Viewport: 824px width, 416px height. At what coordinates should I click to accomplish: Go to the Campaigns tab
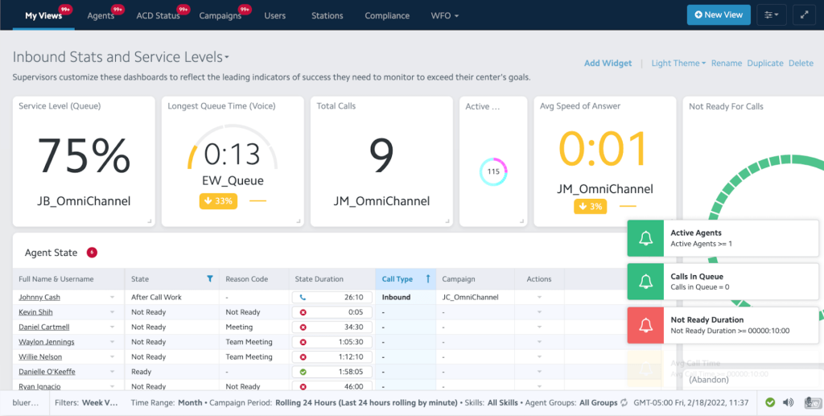coord(220,16)
